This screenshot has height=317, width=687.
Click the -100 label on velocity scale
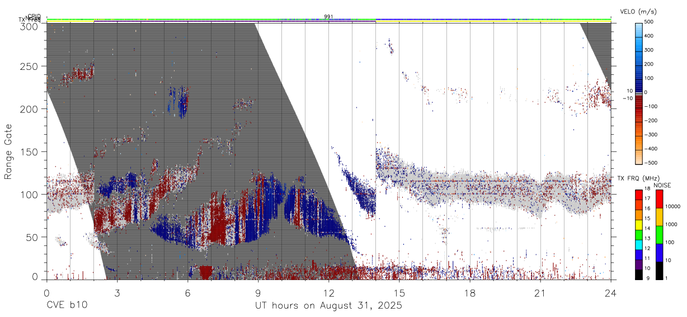pos(651,106)
